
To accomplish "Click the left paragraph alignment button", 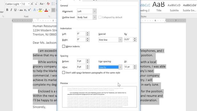I will click(x=53, y=10).
